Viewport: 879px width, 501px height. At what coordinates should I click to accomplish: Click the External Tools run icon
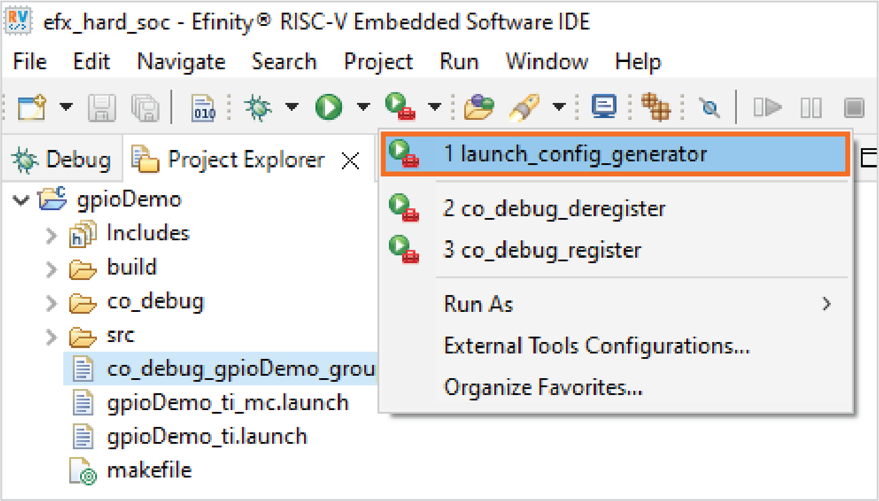point(400,107)
